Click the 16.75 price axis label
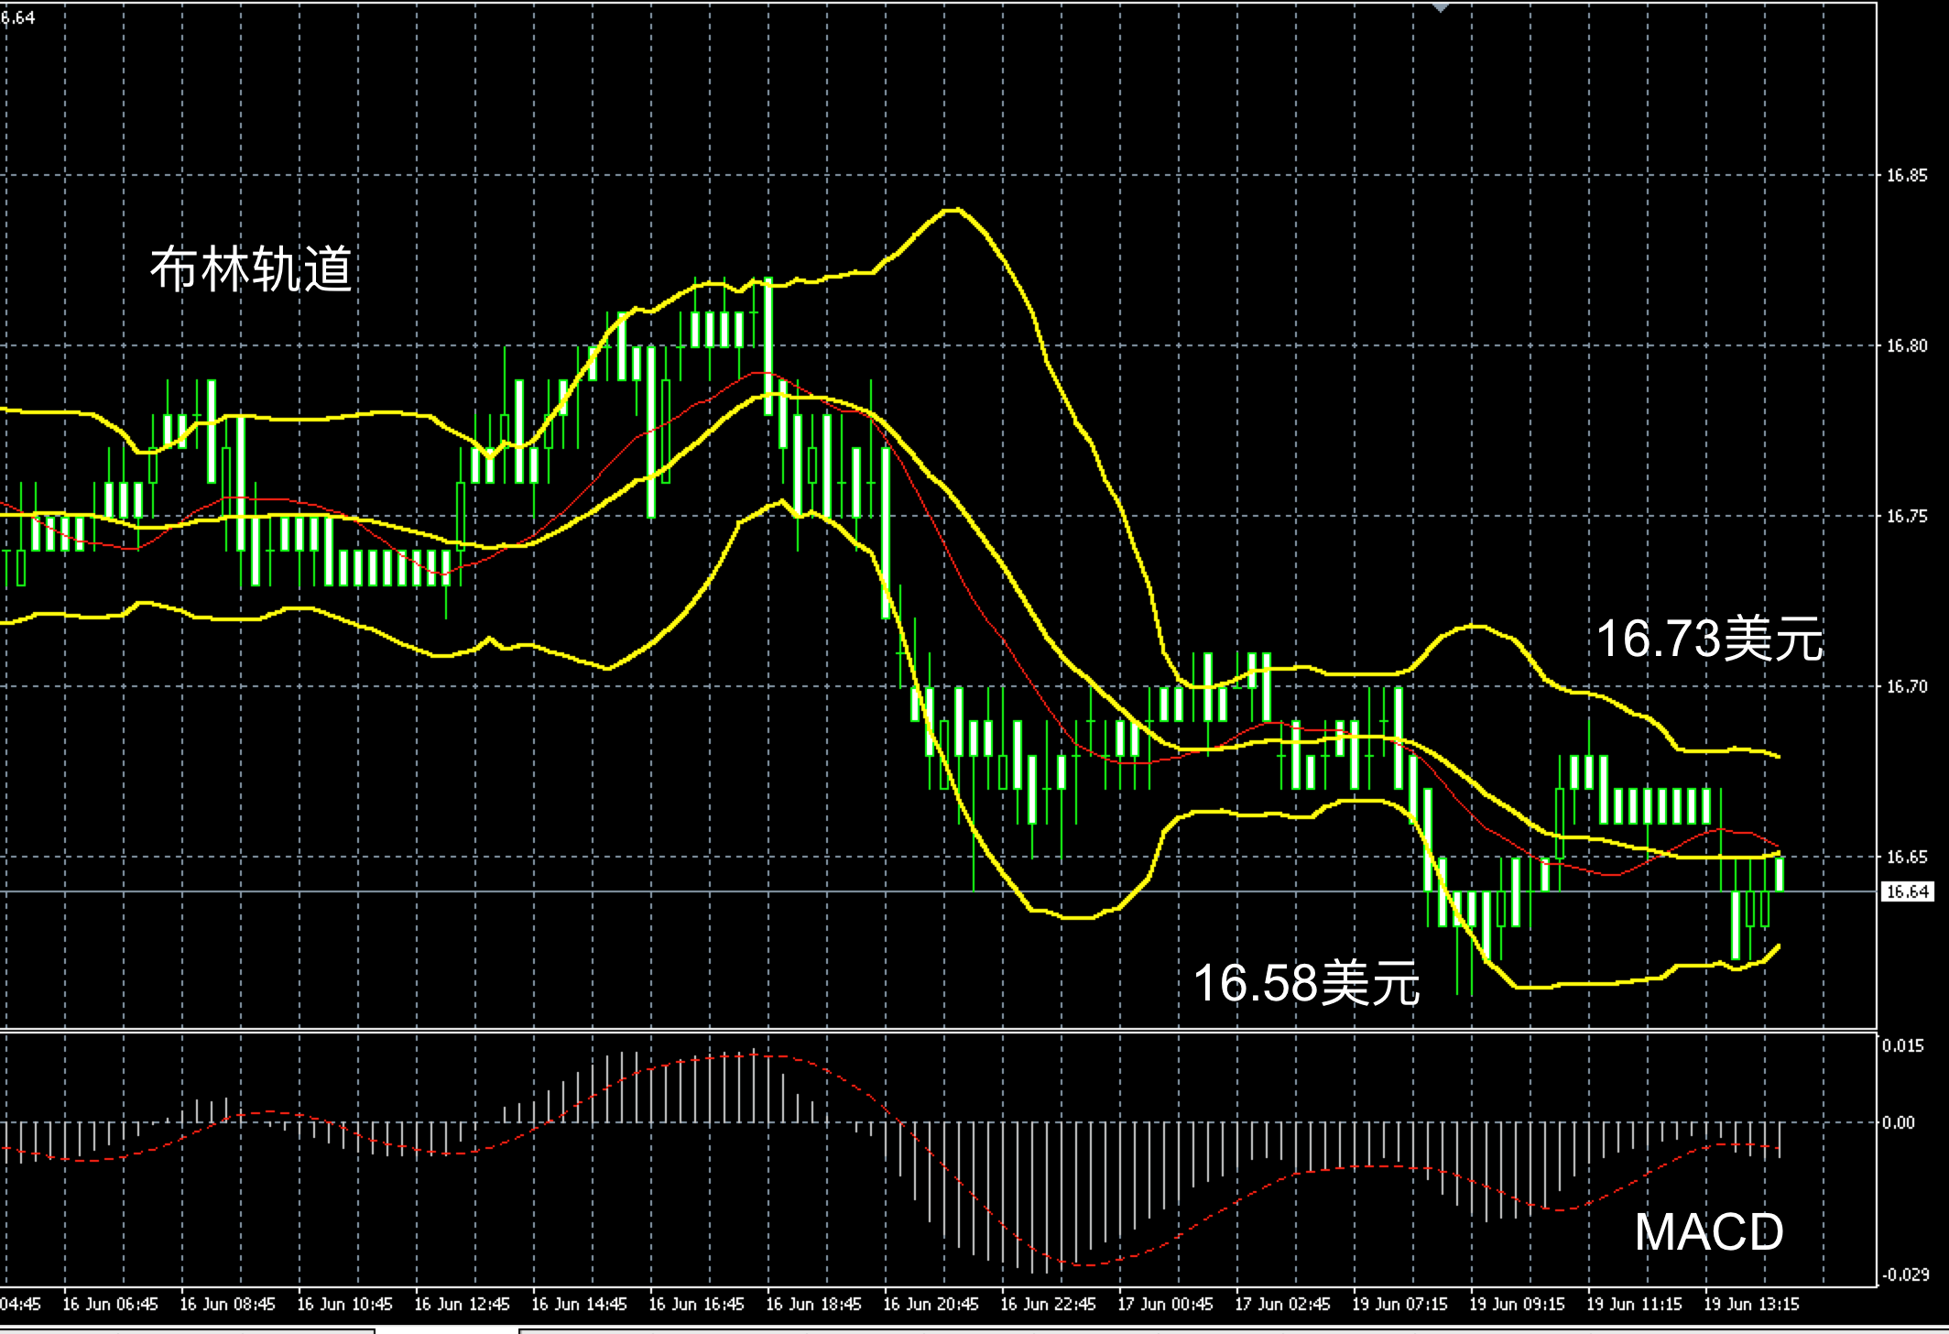 tap(1907, 517)
